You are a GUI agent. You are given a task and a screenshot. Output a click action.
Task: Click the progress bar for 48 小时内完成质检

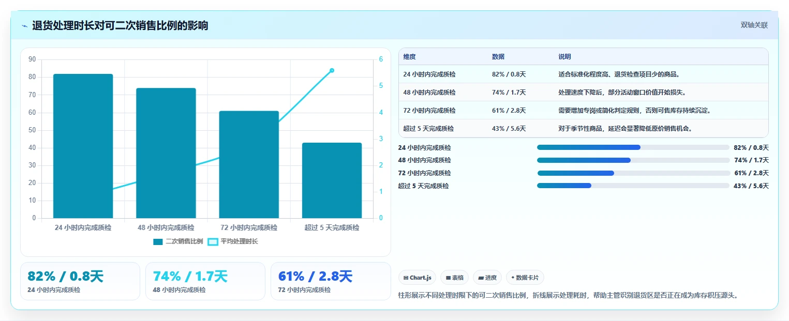(633, 160)
